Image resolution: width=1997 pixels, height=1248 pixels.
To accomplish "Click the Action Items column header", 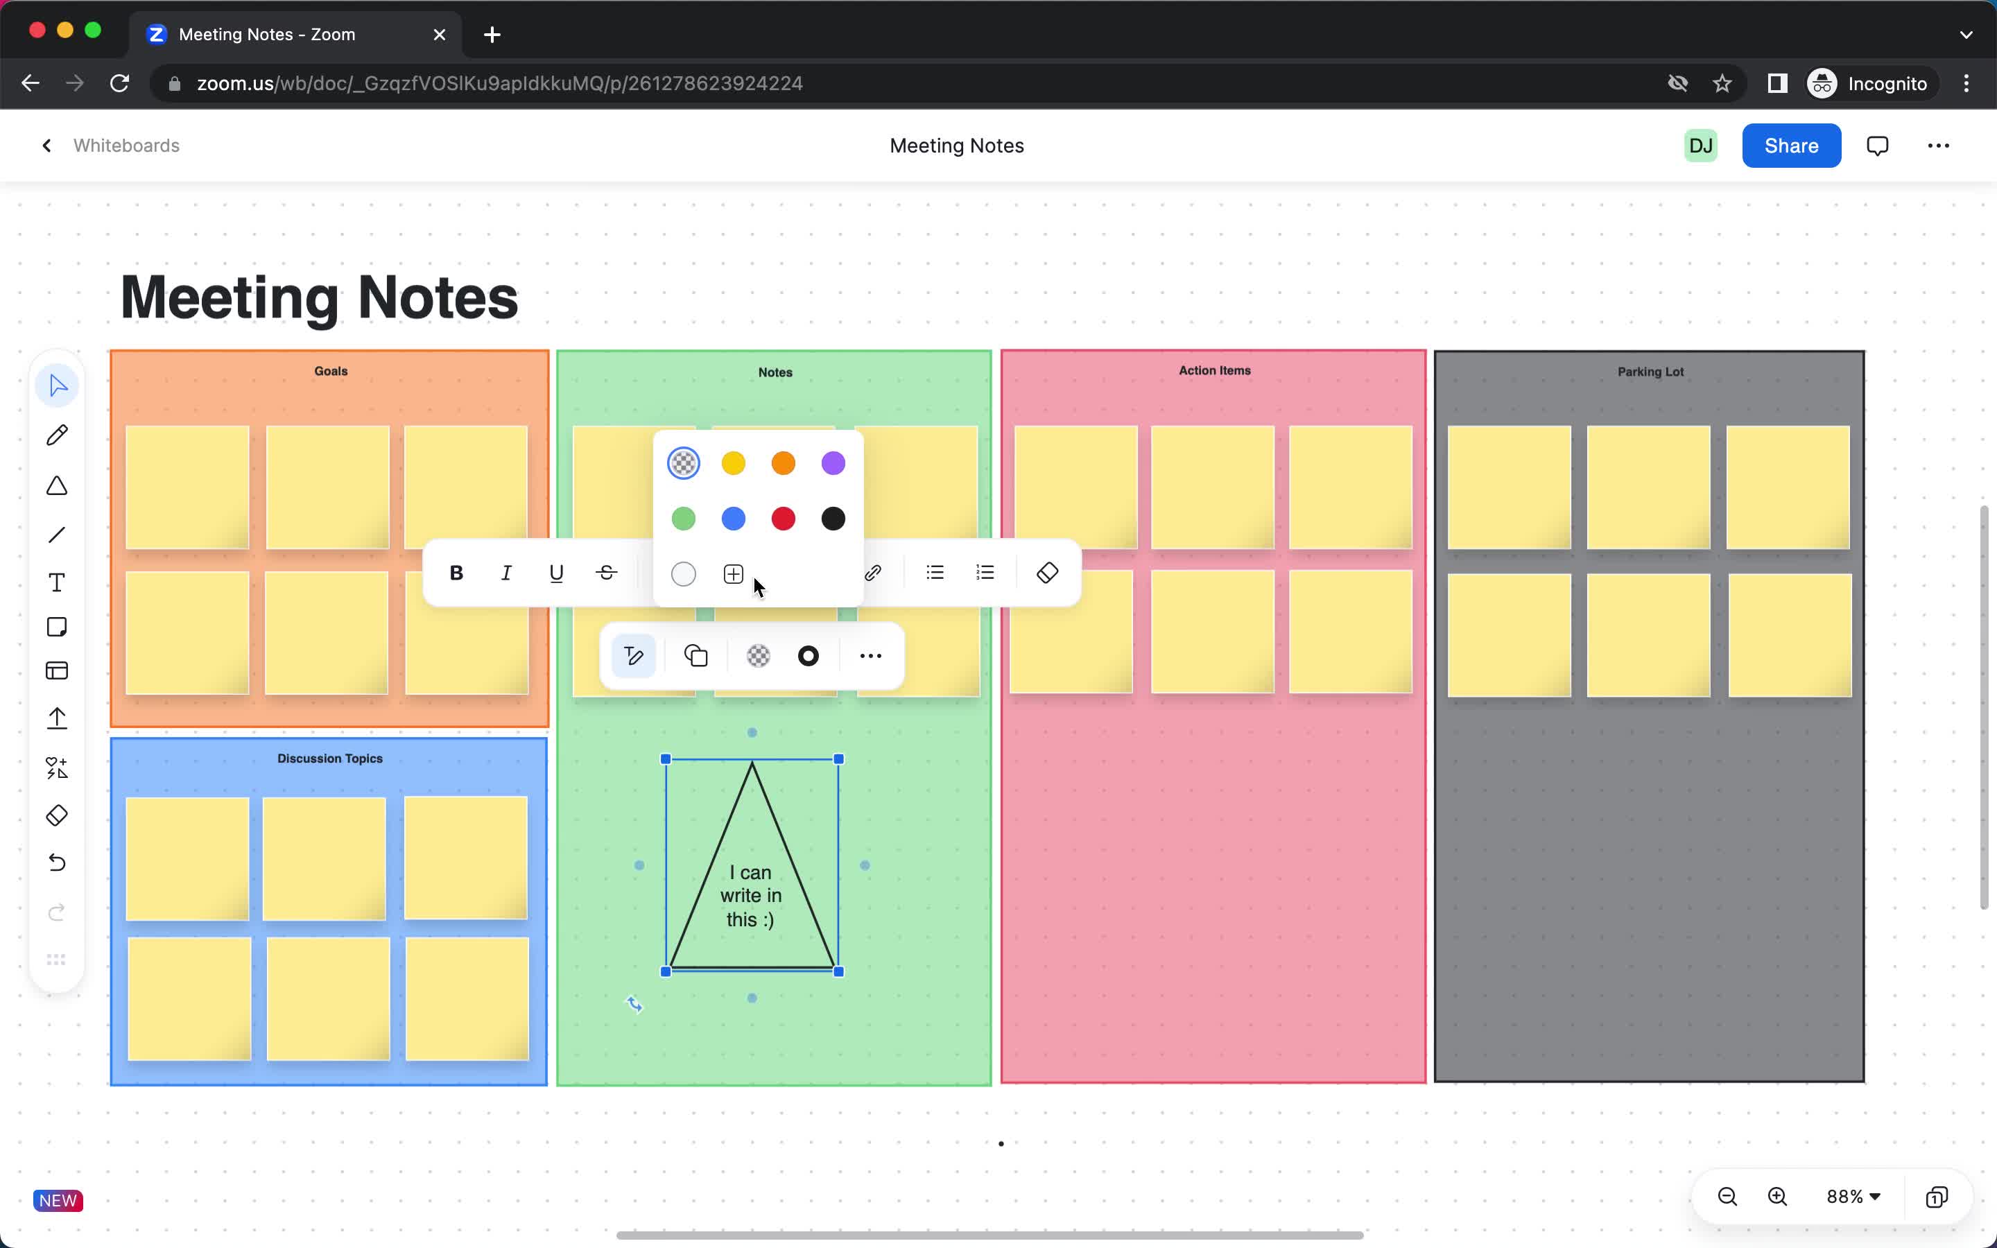I will coord(1215,370).
